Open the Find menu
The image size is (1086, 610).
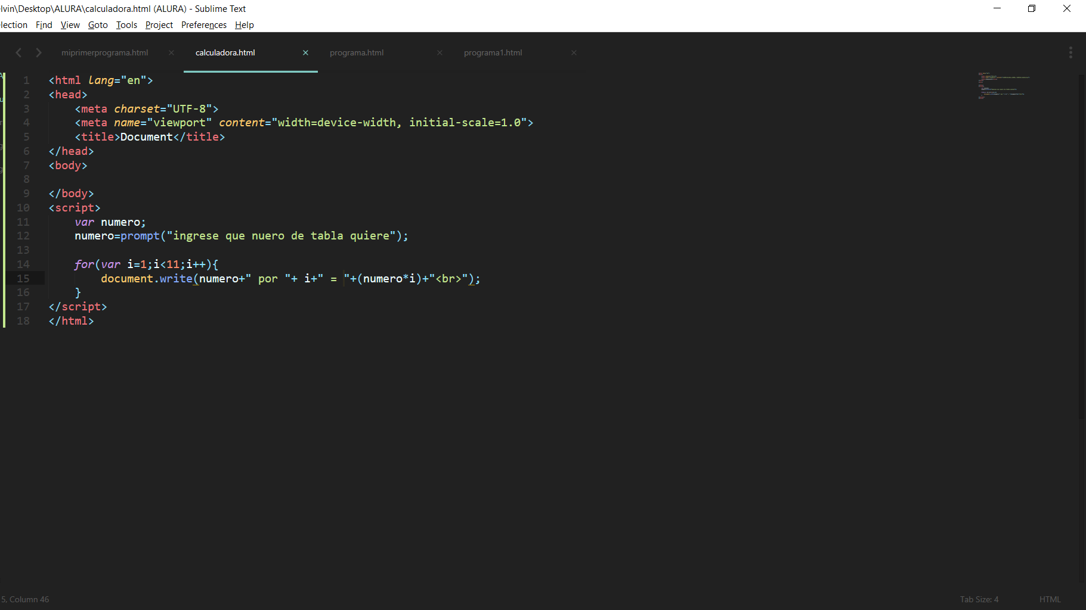(x=44, y=25)
